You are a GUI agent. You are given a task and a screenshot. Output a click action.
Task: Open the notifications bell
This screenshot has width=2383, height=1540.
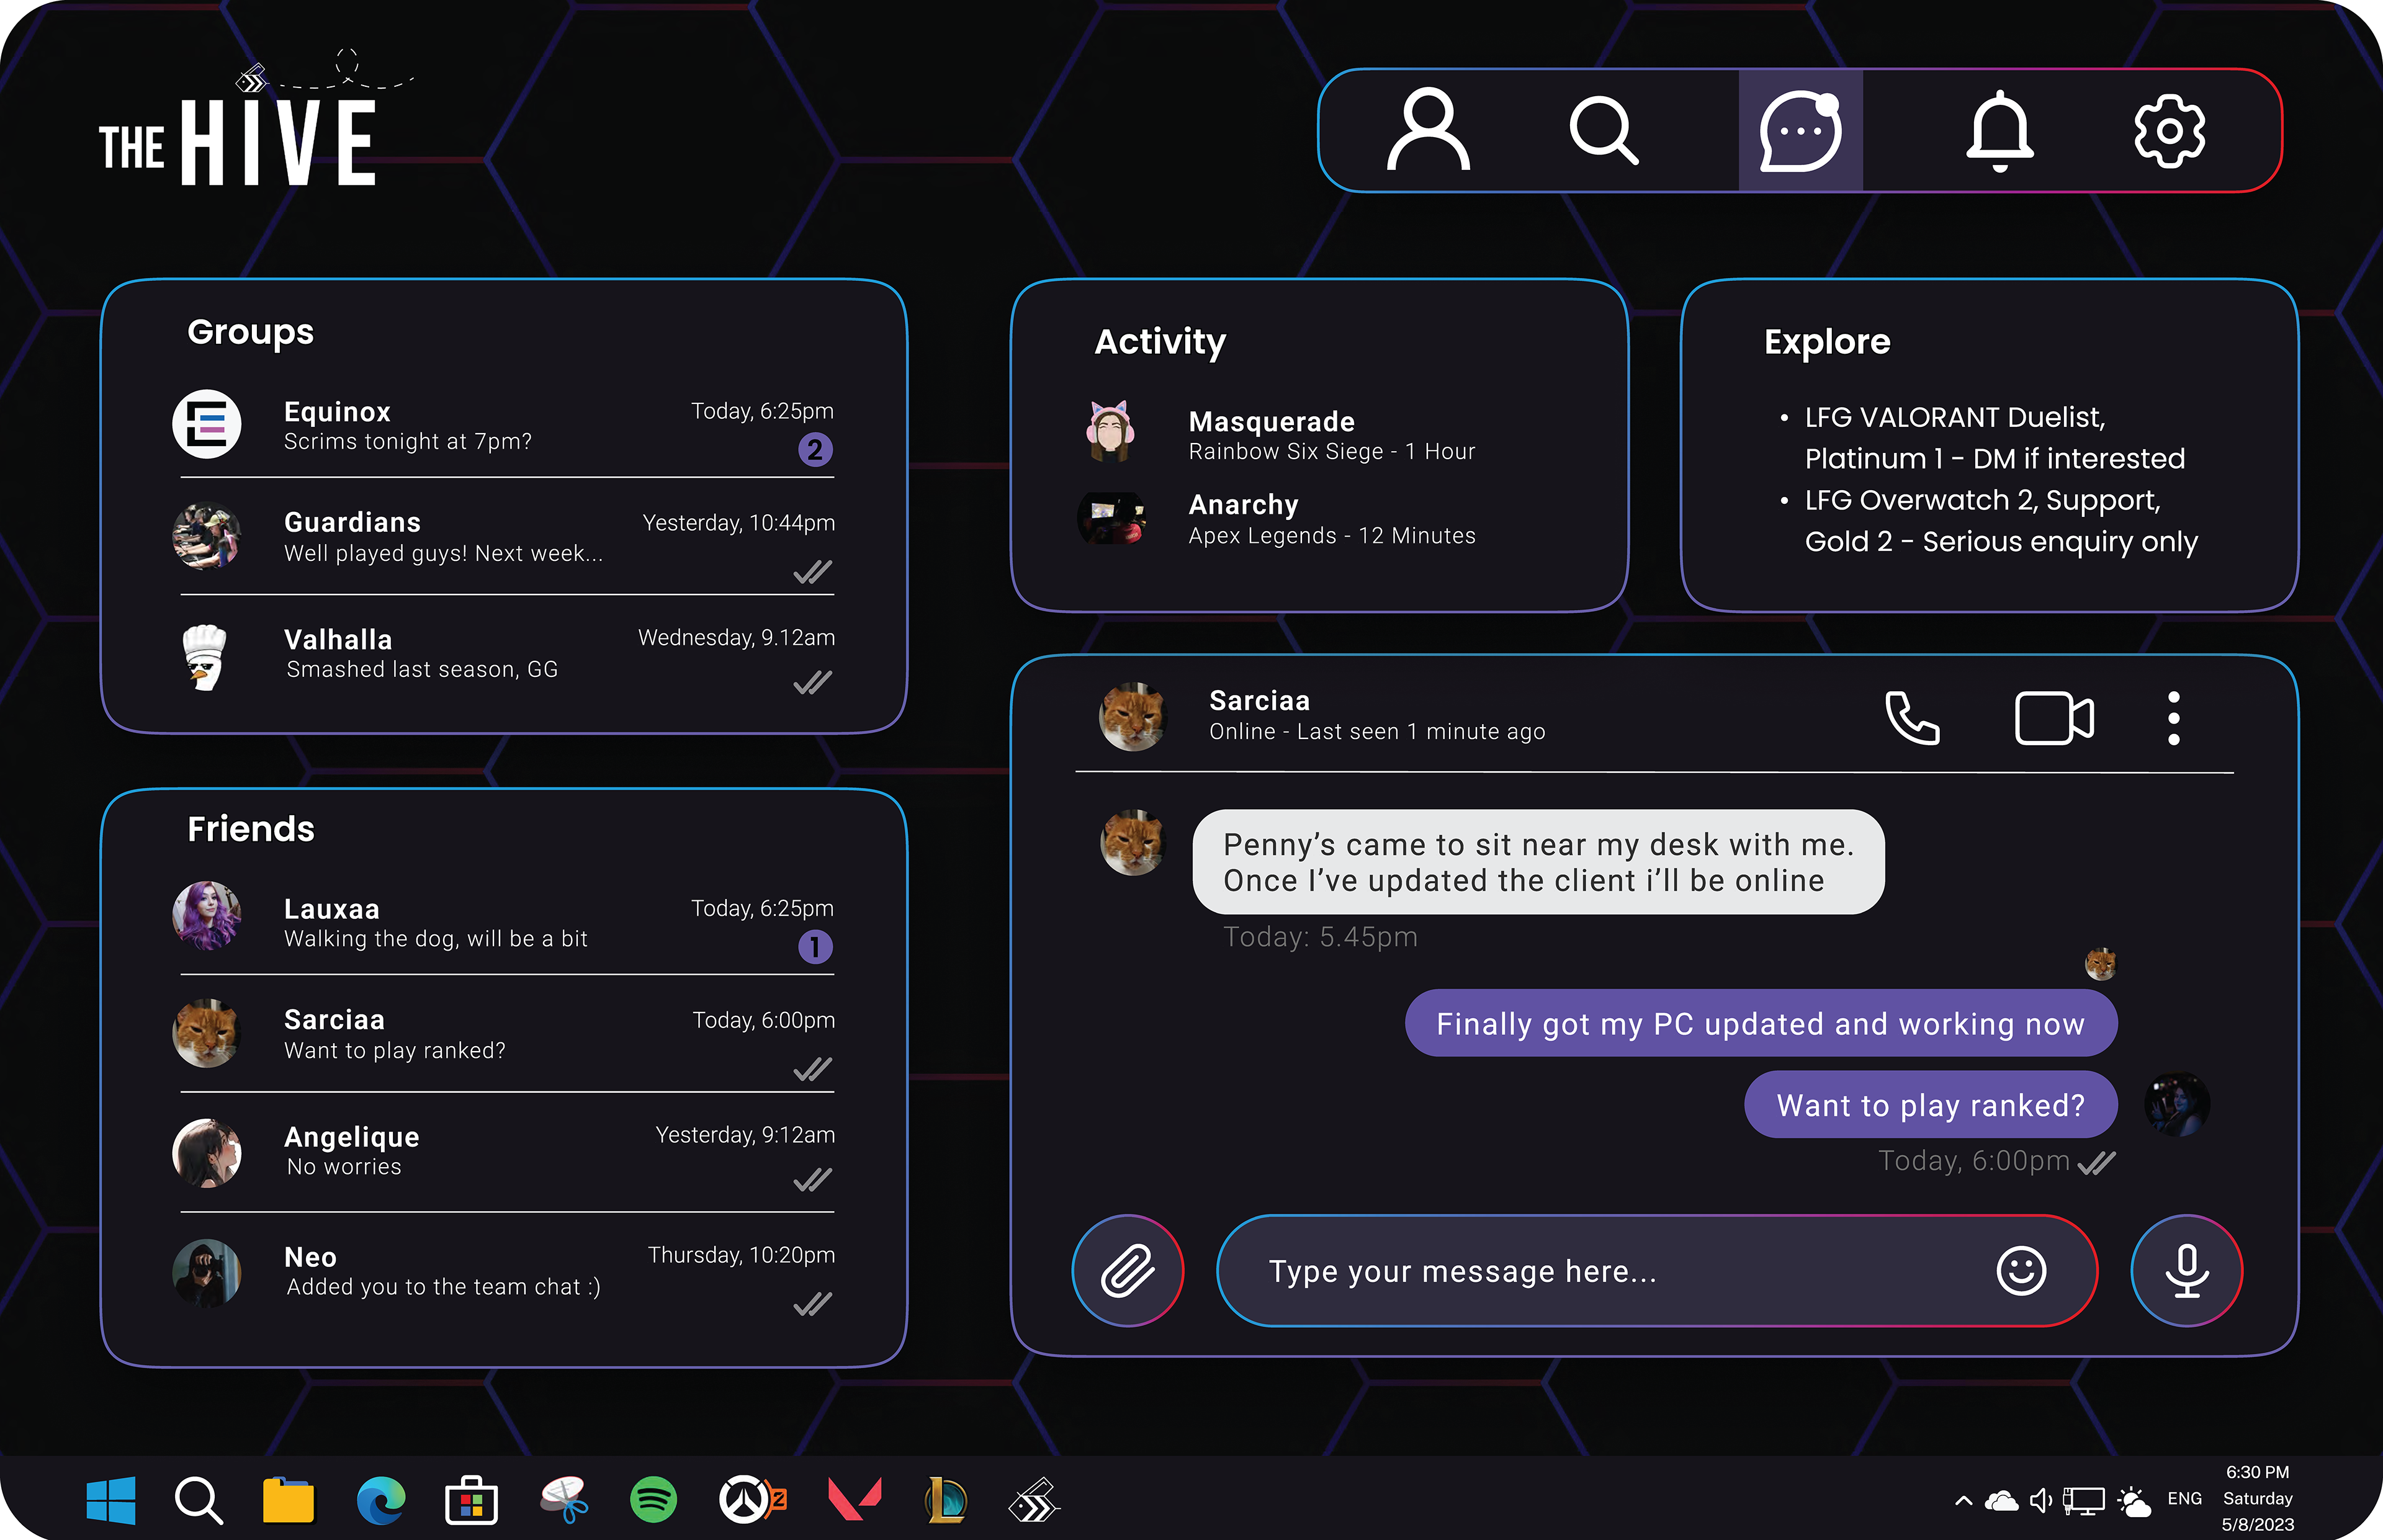click(1999, 130)
